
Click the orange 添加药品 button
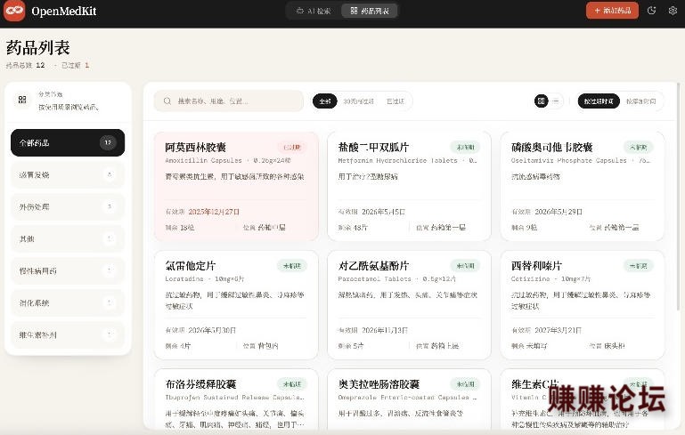612,11
